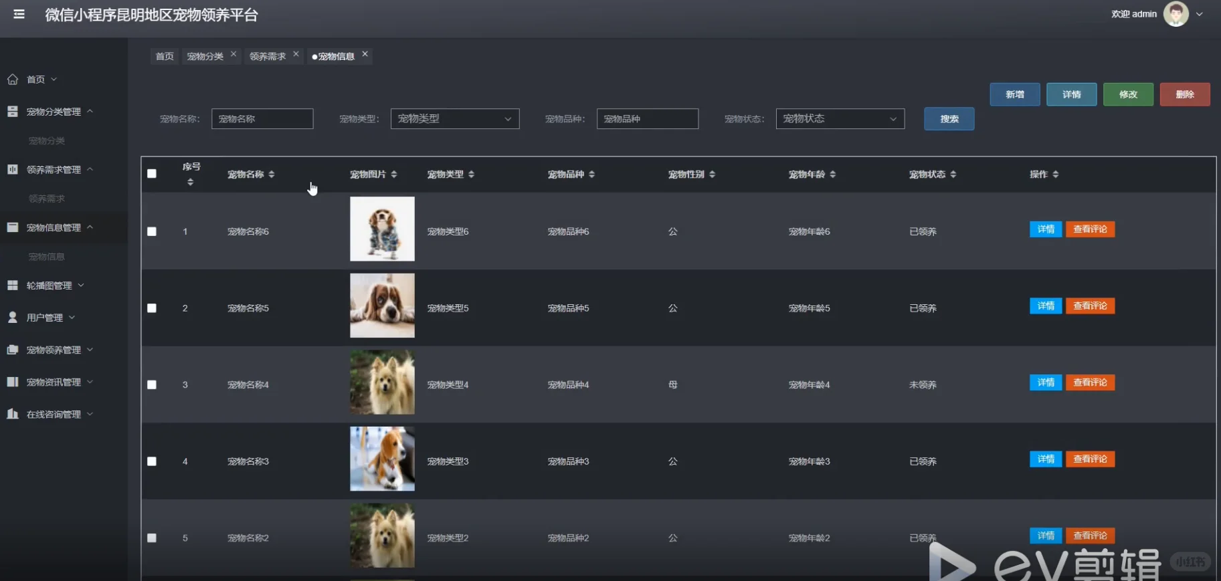This screenshot has height=581, width=1221.
Task: Close the 领养需求 tab
Action: (296, 54)
